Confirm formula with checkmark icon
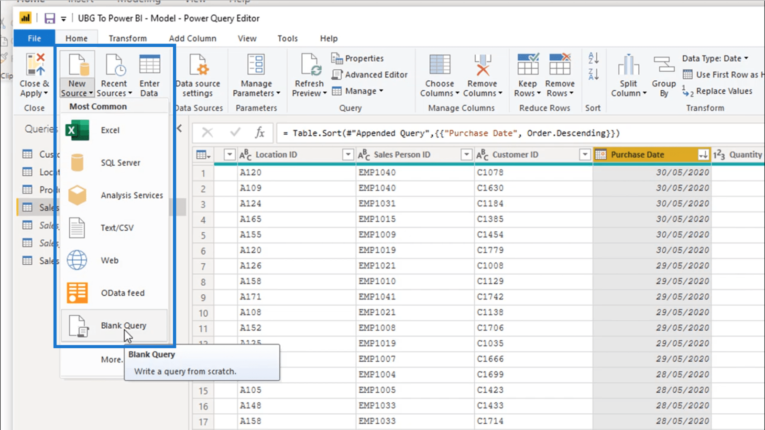The height and width of the screenshot is (430, 765). (x=235, y=133)
